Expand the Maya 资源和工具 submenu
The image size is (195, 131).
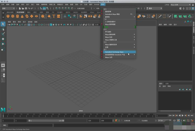119,40
